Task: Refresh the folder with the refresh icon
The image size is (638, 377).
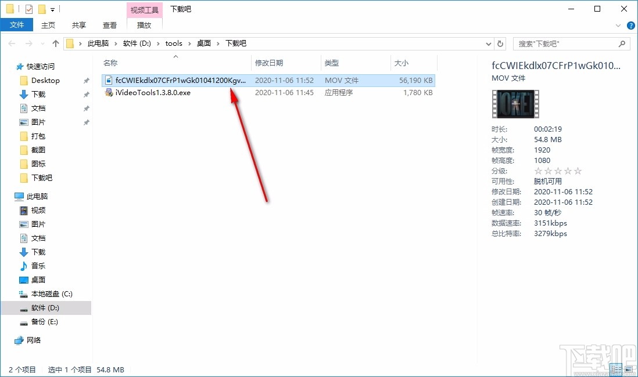Action: pos(500,43)
